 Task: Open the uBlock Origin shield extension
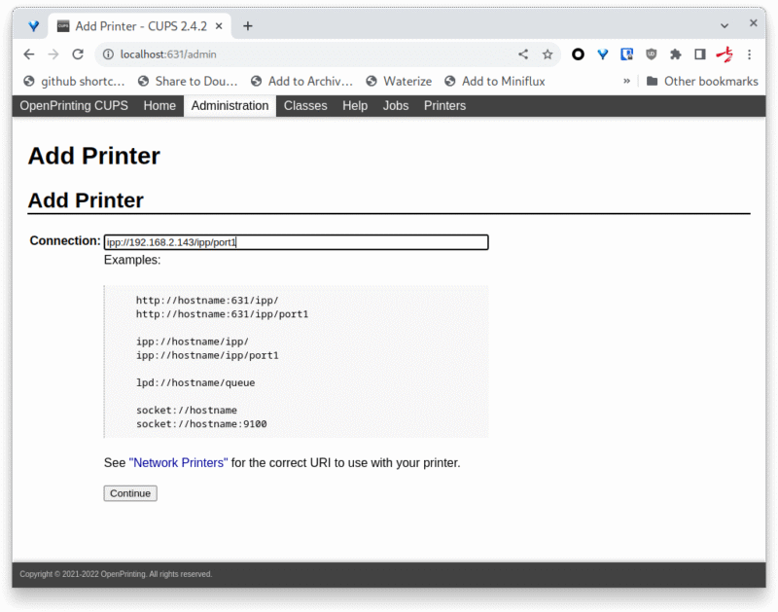click(x=652, y=54)
